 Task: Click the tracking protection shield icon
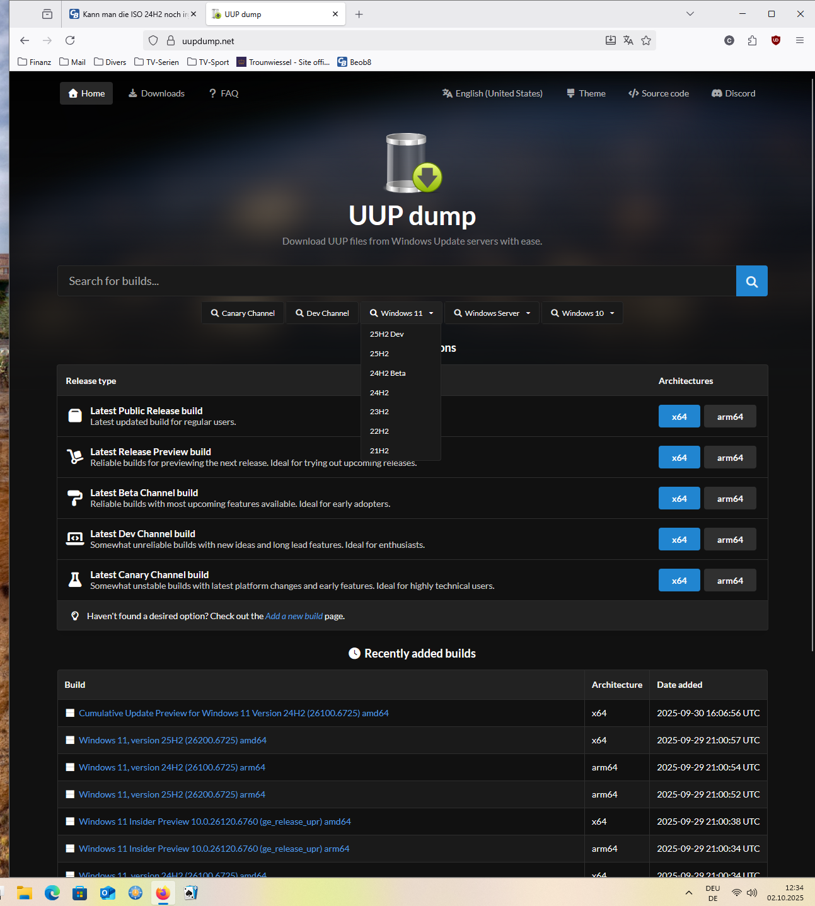coord(153,40)
